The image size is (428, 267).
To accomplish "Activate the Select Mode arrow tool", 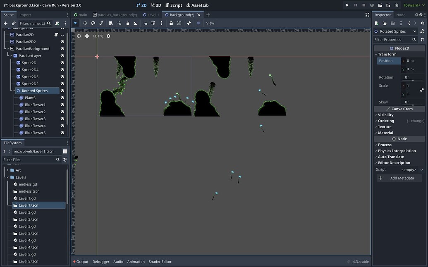I will coord(76,23).
